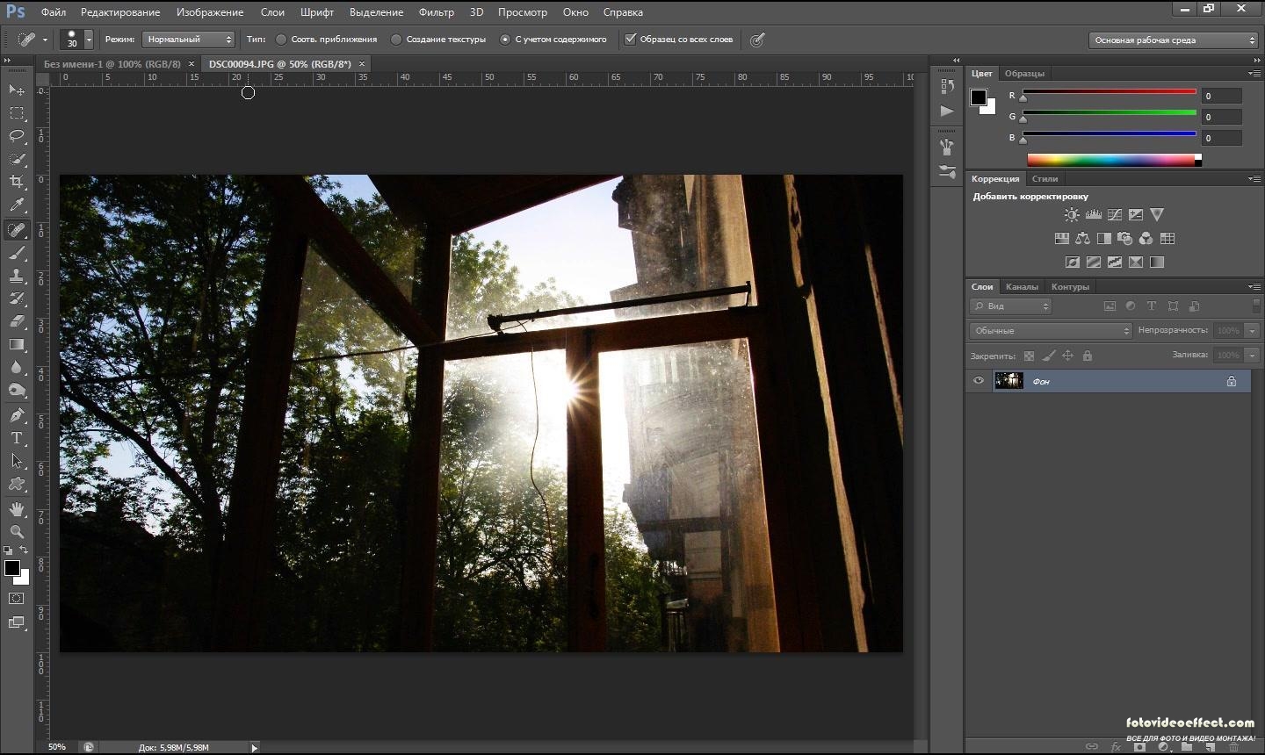Select the Horizontal Type tool

click(17, 438)
